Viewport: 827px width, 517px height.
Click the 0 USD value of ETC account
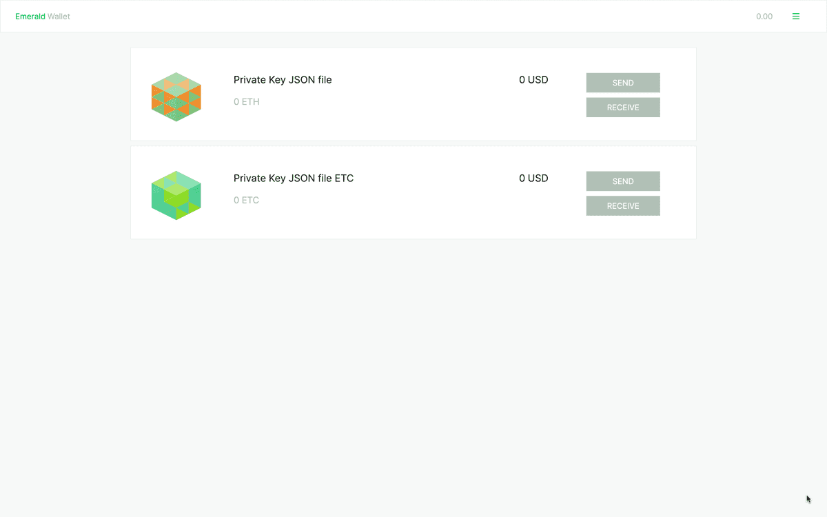533,179
